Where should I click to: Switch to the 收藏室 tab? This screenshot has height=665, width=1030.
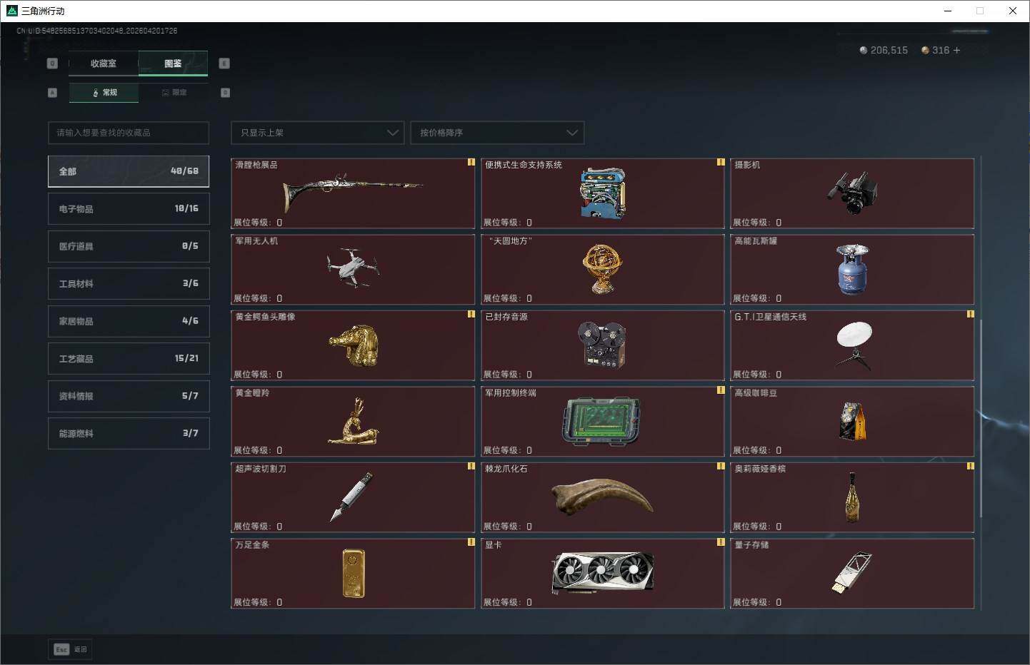click(x=104, y=64)
